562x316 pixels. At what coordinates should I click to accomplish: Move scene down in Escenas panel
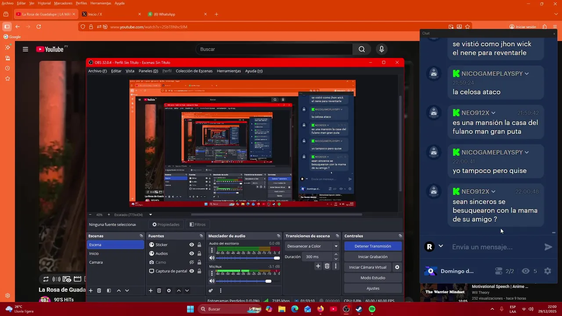coord(127,291)
